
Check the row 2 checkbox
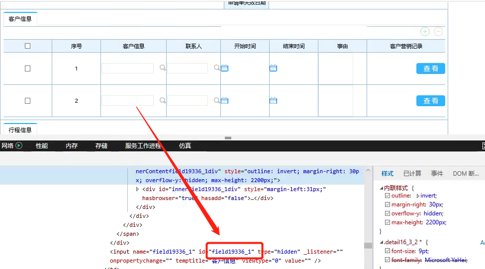[x=27, y=101]
